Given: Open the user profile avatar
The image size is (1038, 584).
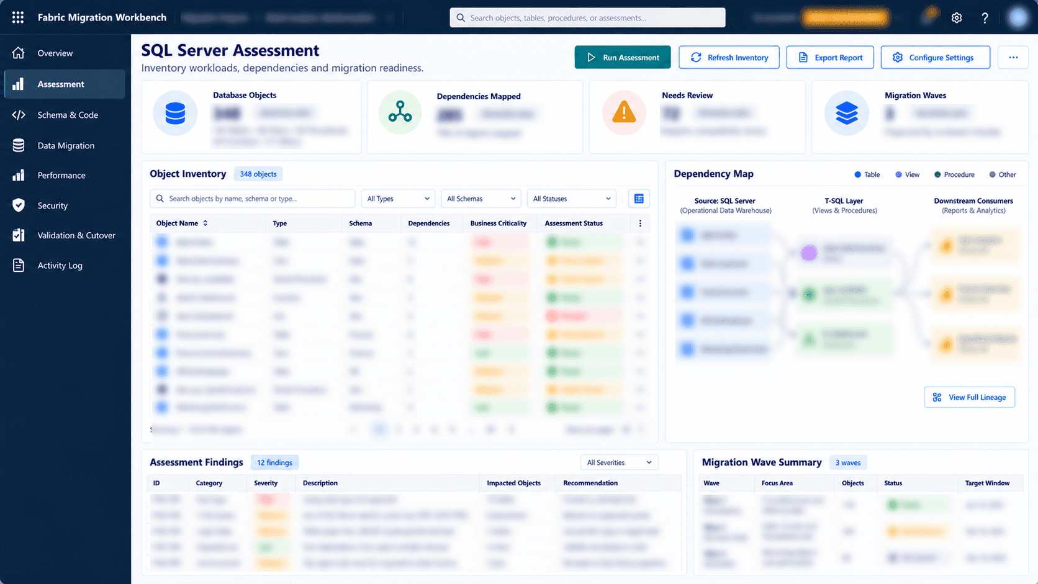Looking at the screenshot, I should 1018,18.
